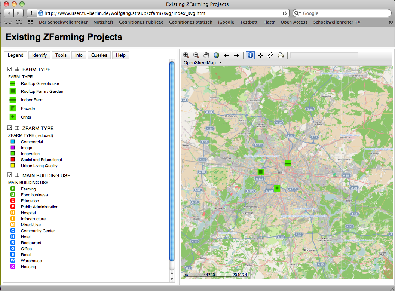Select the zoom in map tool
This screenshot has height=291, width=395.
tap(186, 55)
